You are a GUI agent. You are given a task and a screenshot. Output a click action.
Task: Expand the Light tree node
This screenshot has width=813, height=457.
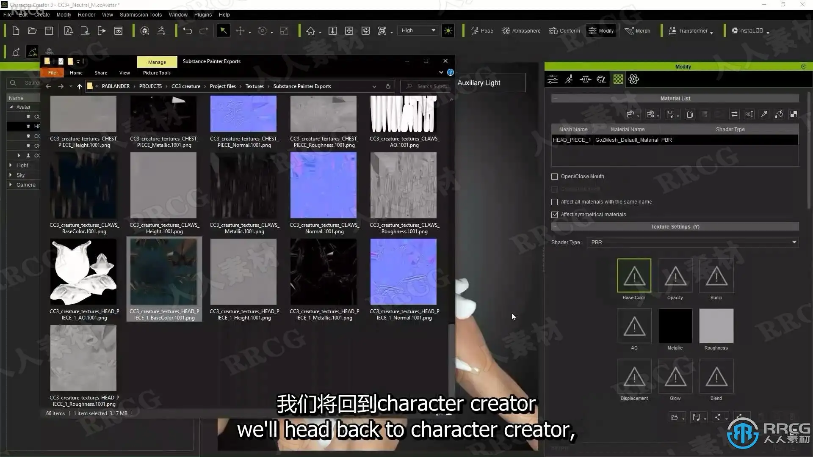tap(11, 165)
